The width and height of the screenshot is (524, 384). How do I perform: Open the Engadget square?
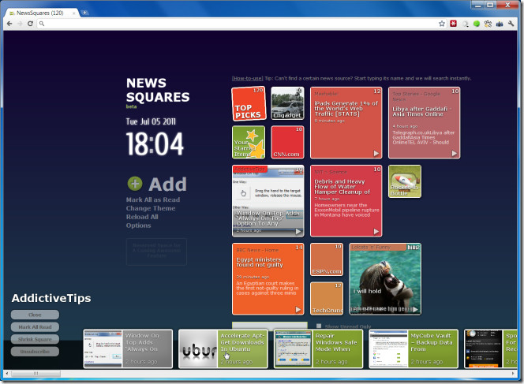(x=287, y=103)
